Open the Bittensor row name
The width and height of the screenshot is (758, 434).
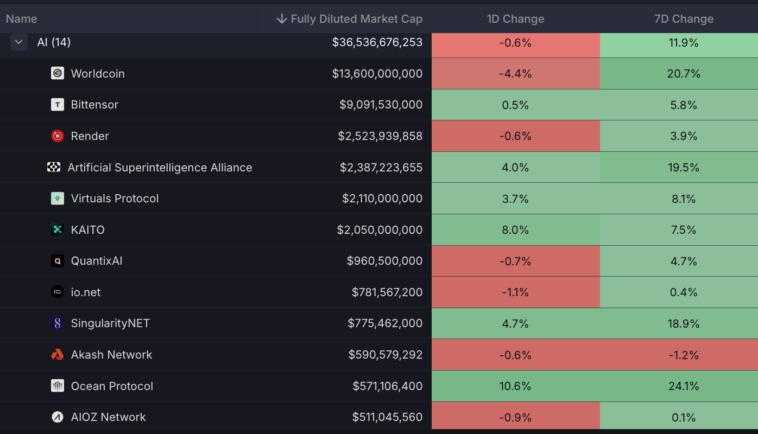click(94, 105)
